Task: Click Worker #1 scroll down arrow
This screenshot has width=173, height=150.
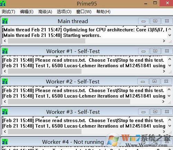Action: (x=170, y=66)
